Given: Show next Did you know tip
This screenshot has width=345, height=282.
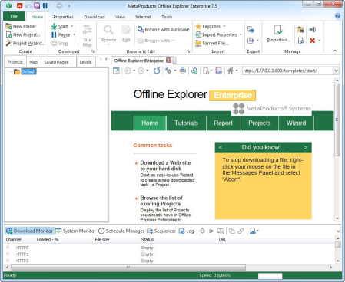Looking at the screenshot, I should 306,147.
